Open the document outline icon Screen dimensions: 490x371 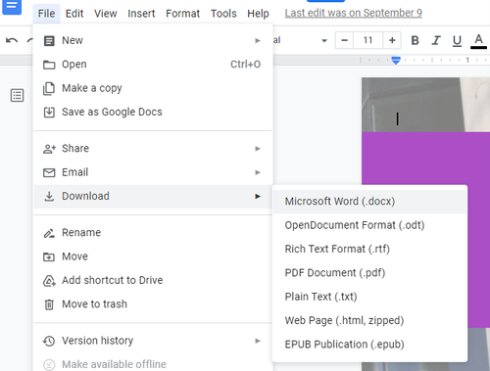coord(17,95)
